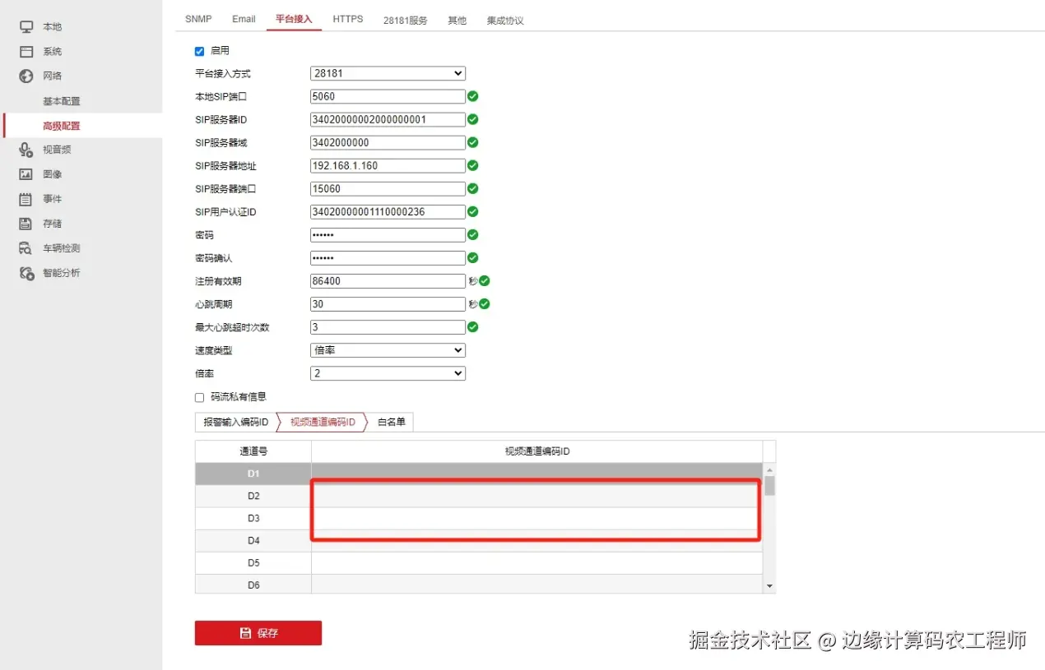The width and height of the screenshot is (1045, 670).
Task: Click the SIP服务器域 input field
Action: [388, 142]
